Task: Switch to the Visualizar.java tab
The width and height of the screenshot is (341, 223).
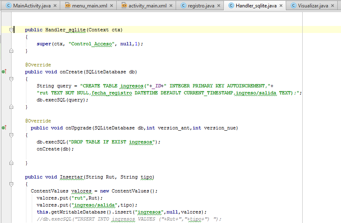Action: [313, 6]
